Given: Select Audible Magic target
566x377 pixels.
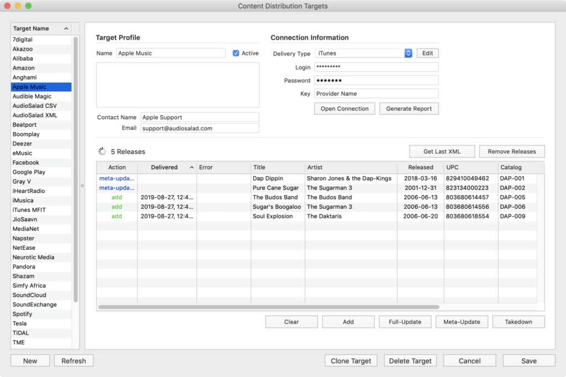Looking at the screenshot, I should tap(41, 96).
